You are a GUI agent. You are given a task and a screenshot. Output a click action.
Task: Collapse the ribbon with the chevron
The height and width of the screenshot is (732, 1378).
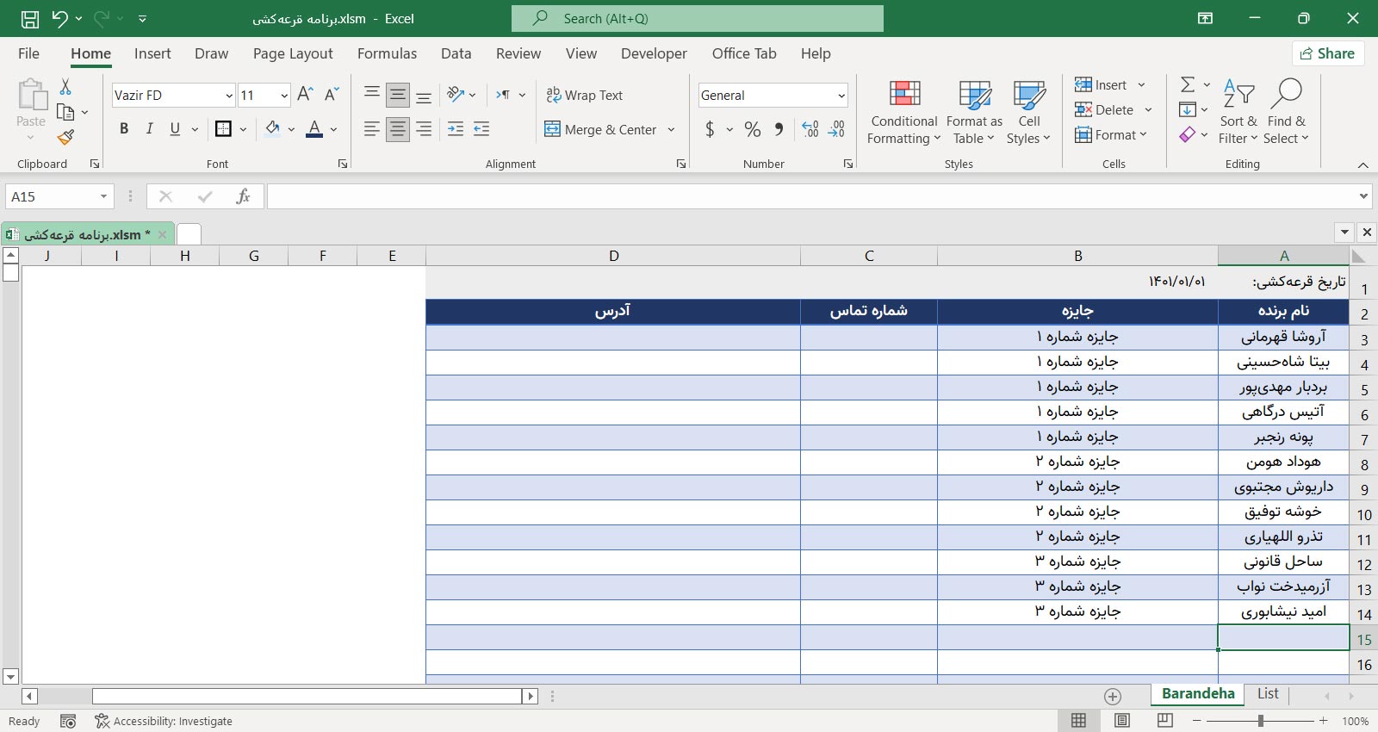coord(1362,164)
